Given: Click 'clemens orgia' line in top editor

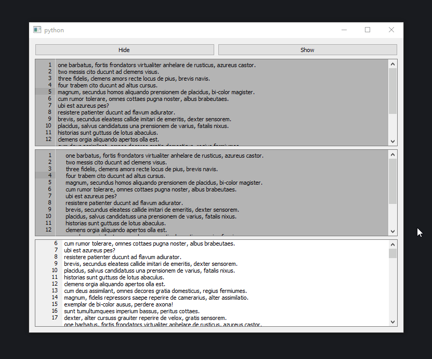Looking at the screenshot, I should tap(108, 139).
